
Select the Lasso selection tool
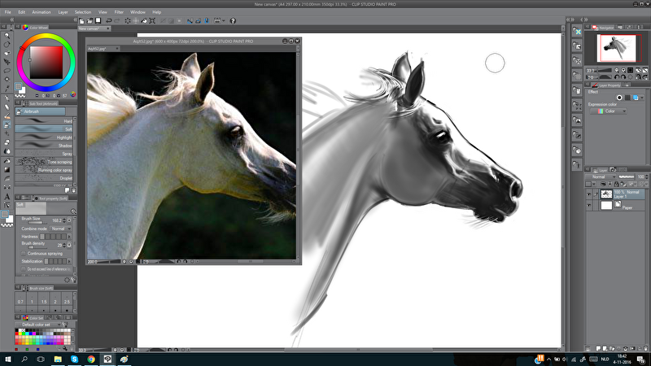[x=7, y=70]
